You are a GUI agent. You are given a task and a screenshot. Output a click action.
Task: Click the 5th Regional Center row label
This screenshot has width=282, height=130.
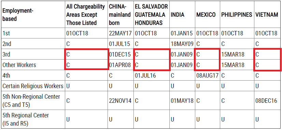tap(26, 119)
